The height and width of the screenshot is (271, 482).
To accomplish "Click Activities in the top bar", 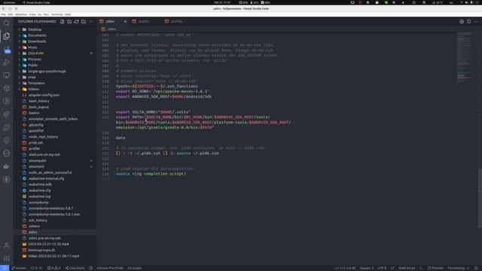I will click(9, 2).
